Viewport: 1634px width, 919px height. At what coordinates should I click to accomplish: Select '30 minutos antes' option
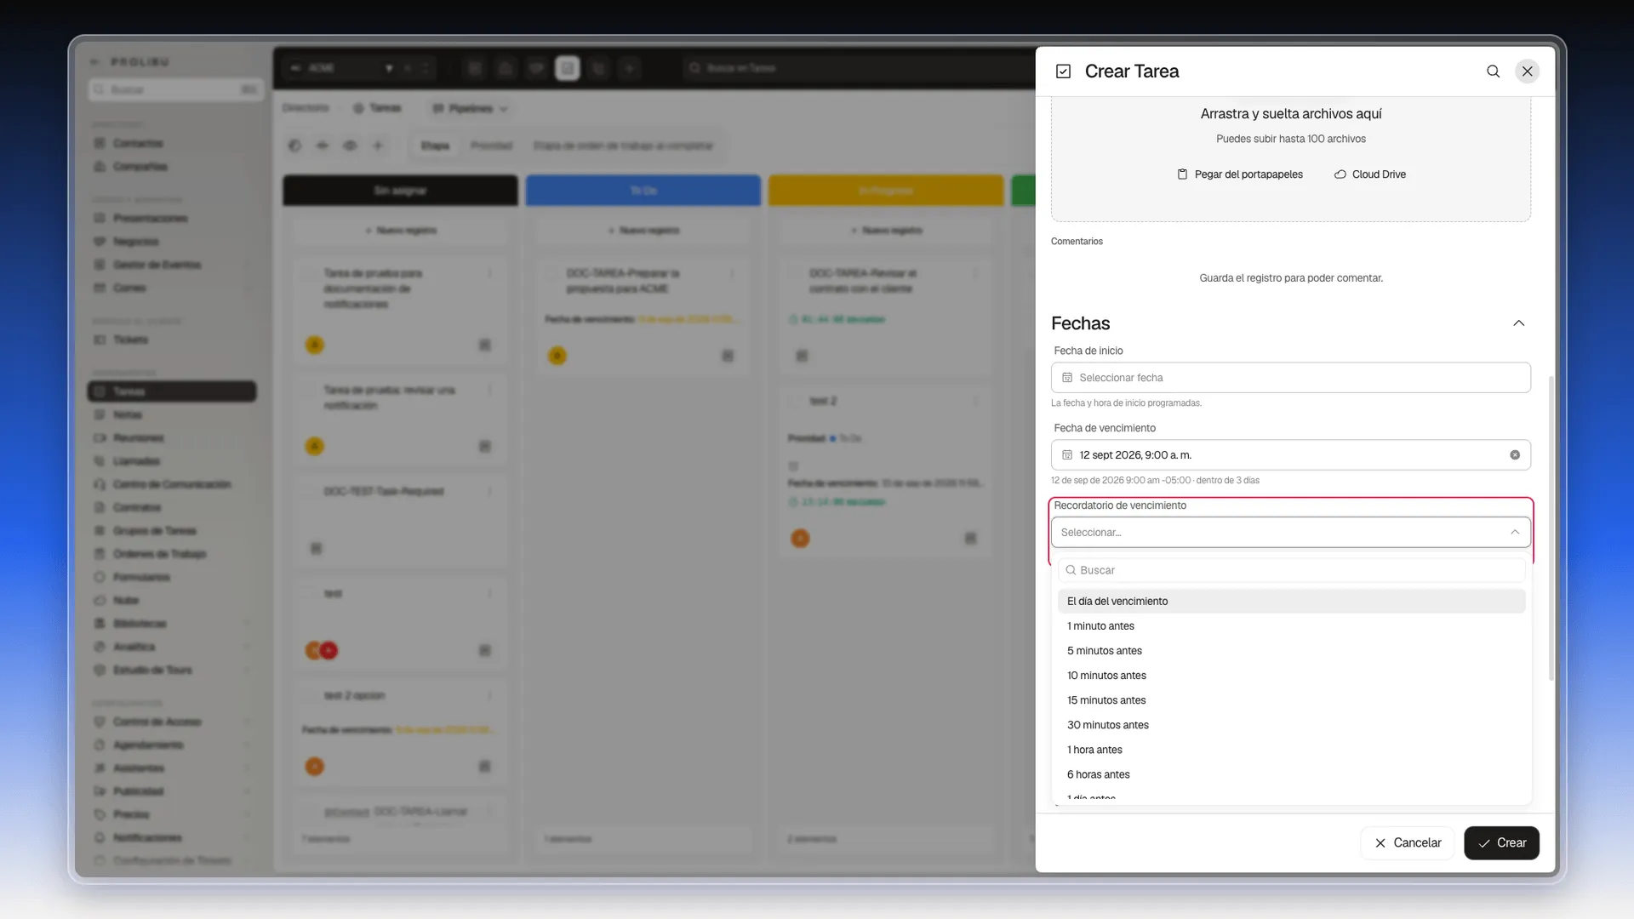pos(1291,725)
